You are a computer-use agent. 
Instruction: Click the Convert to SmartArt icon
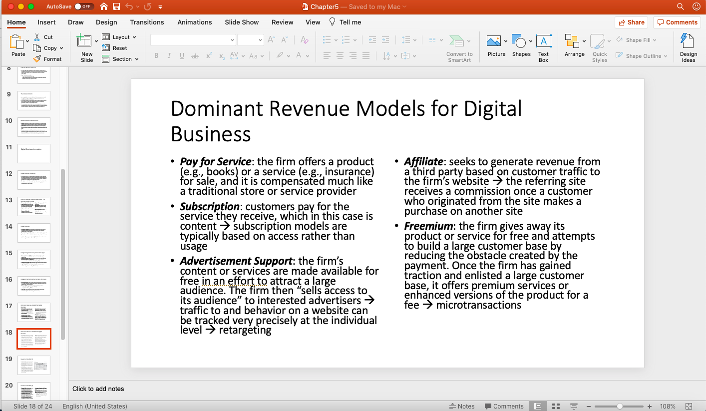click(456, 41)
